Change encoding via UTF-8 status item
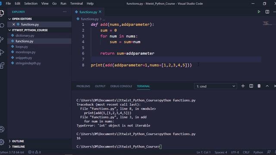The height and width of the screenshot is (155, 276). 235,152
